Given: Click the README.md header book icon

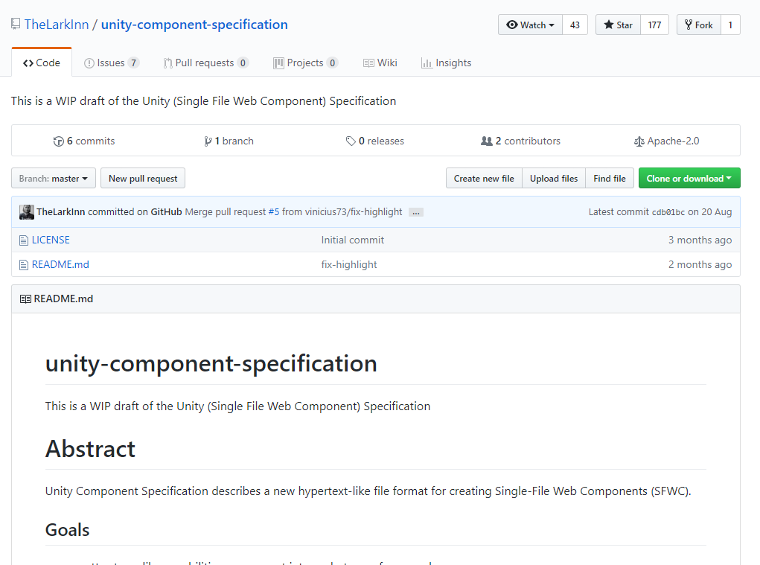Looking at the screenshot, I should coord(25,299).
